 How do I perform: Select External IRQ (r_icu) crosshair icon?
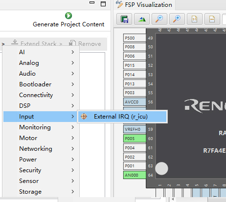[84, 117]
